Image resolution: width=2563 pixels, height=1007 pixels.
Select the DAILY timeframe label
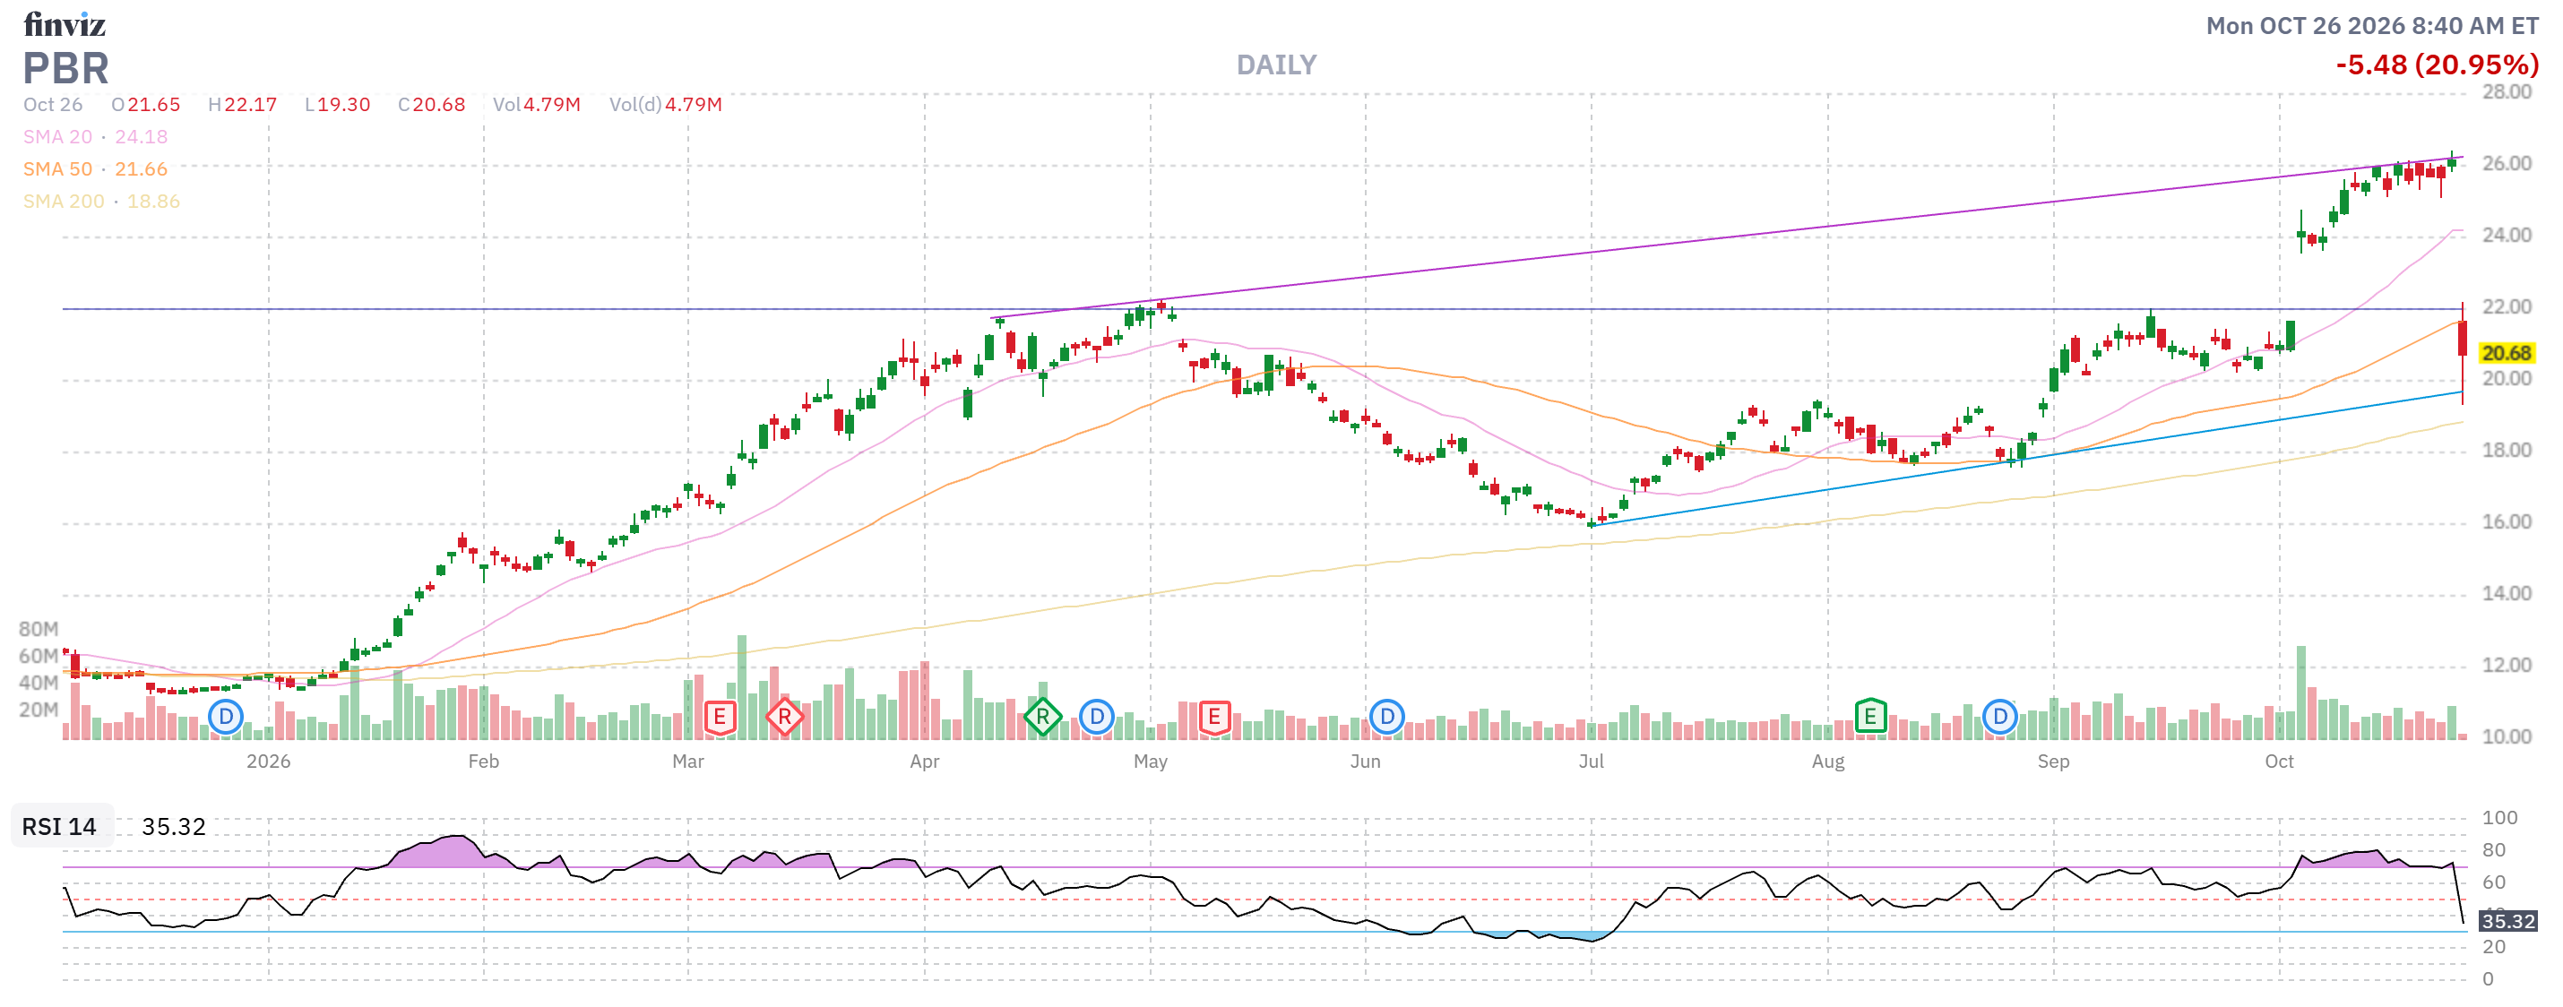click(1276, 65)
